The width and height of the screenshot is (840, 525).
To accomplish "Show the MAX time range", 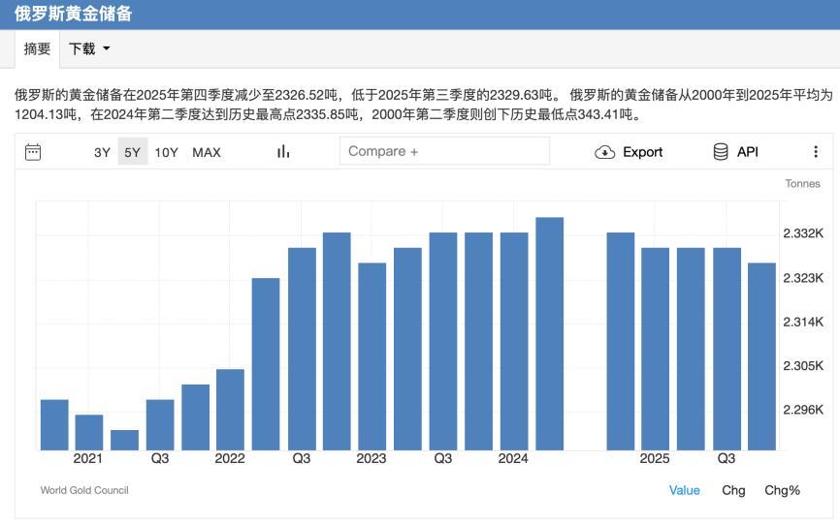I will coord(207,152).
